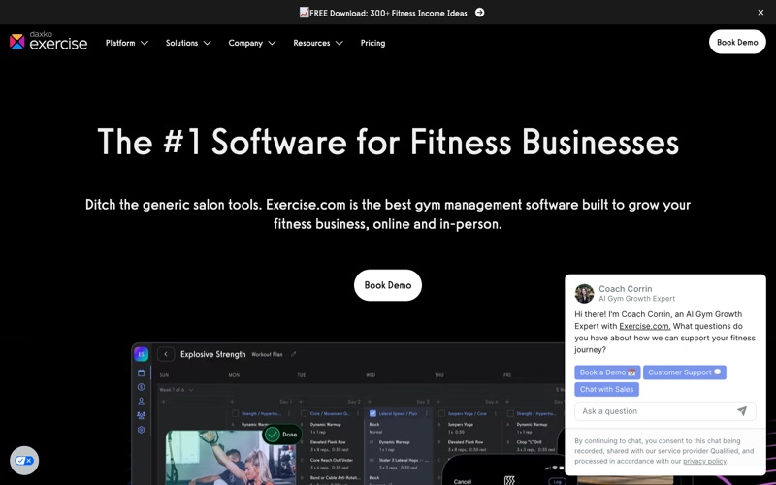Dismiss the top promo banner
This screenshot has height=485, width=776.
760,13
